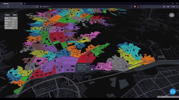The height and width of the screenshot is (100, 179).
Task: Open the share icon in the address bar
Action: tap(131, 7)
